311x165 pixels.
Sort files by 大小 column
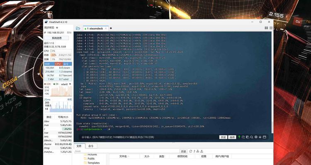(x=147, y=156)
